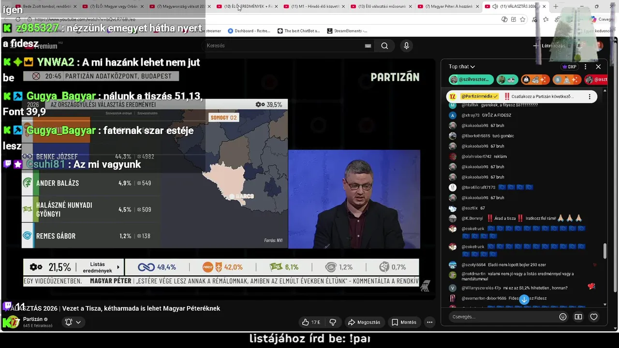The height and width of the screenshot is (348, 619).
Task: Open the Partizán channel name link
Action: tap(33, 319)
